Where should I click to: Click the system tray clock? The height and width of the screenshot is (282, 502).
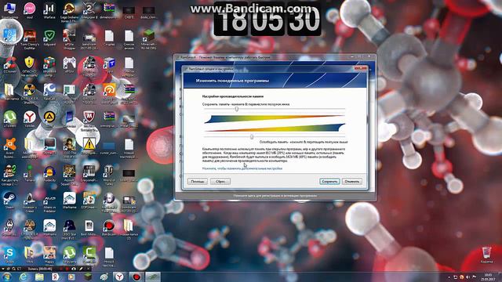(x=488, y=277)
